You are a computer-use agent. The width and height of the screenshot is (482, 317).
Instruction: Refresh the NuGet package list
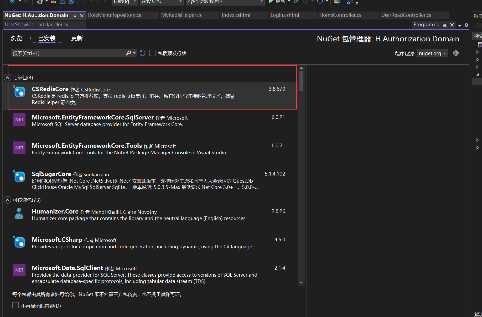[142, 53]
